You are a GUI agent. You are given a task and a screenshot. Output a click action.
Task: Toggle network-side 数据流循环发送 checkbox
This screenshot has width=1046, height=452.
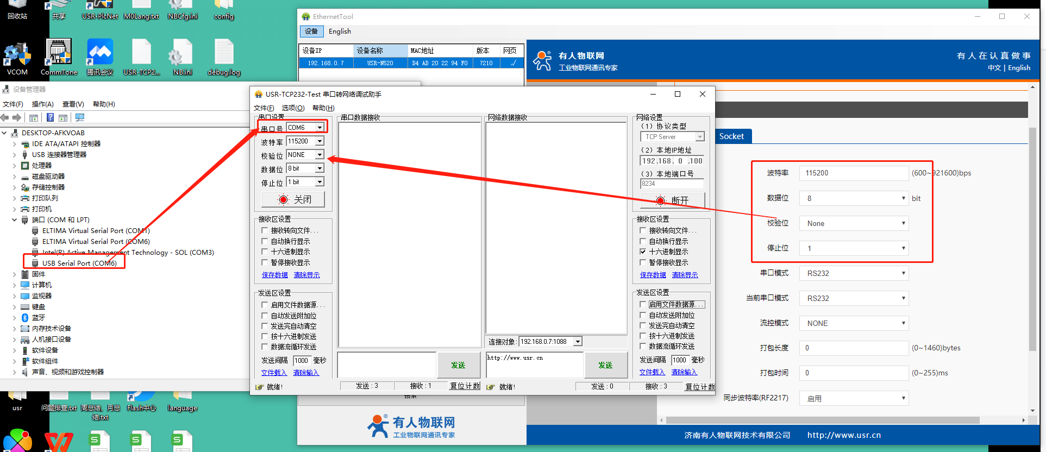pos(643,346)
